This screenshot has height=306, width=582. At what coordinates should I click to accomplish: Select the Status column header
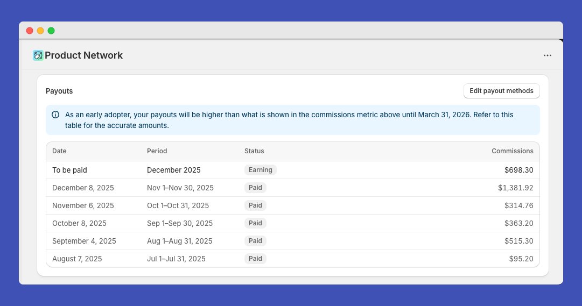pyautogui.click(x=254, y=151)
